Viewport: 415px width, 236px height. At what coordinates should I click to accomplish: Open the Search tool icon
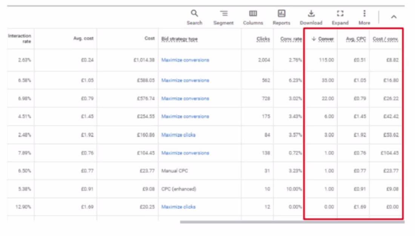point(194,13)
